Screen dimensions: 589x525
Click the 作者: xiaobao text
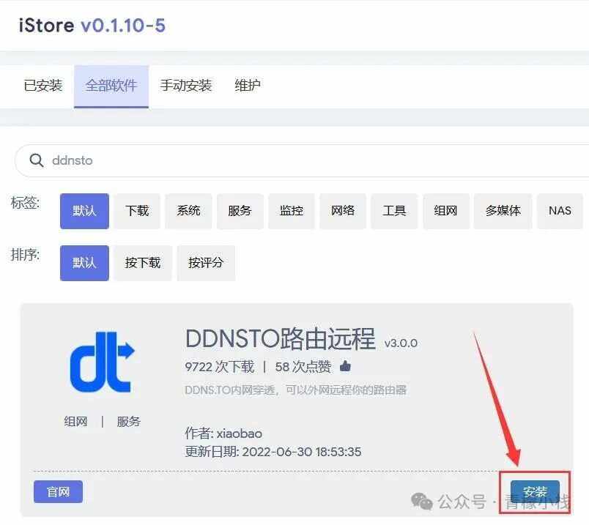click(223, 433)
